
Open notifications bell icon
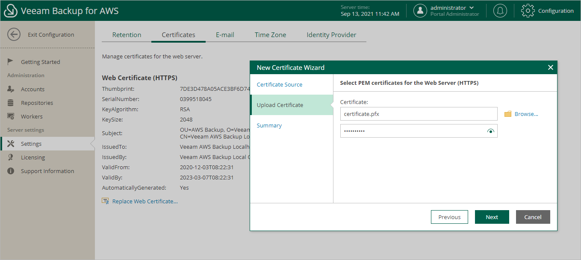(x=500, y=11)
